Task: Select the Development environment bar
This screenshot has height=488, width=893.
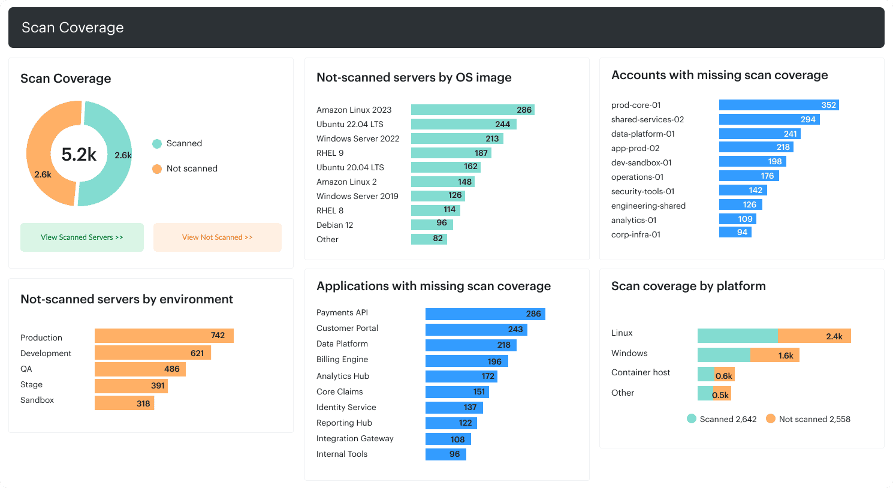Action: click(153, 353)
